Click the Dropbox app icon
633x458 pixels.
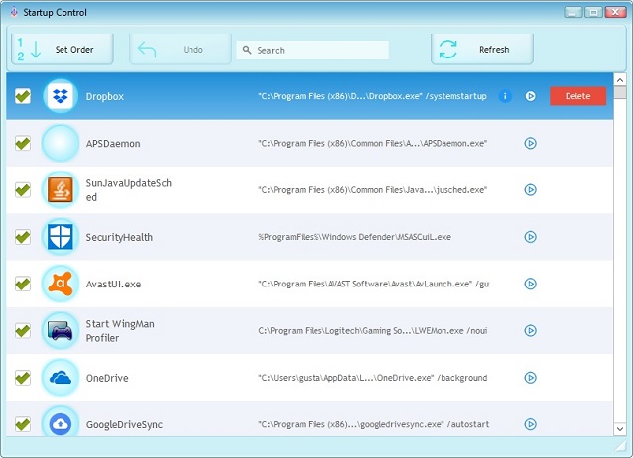61,96
